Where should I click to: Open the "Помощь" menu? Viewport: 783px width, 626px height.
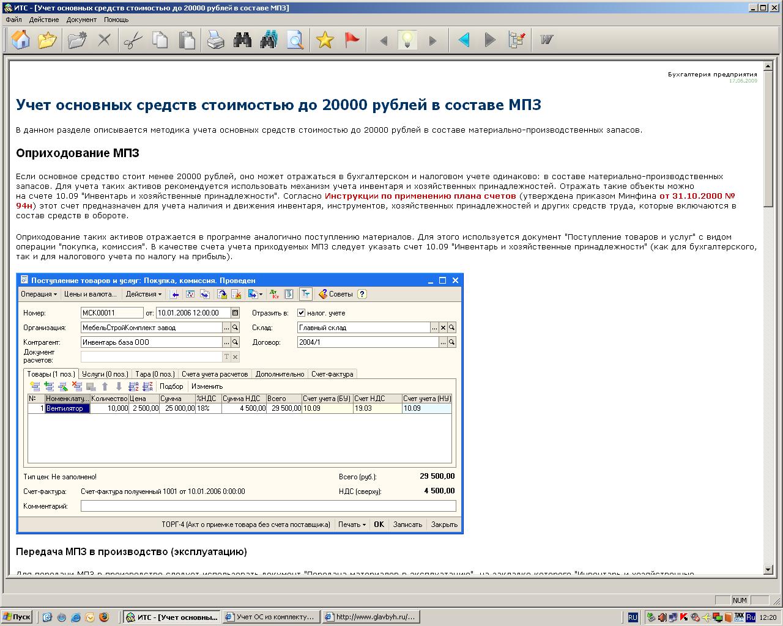tap(116, 20)
